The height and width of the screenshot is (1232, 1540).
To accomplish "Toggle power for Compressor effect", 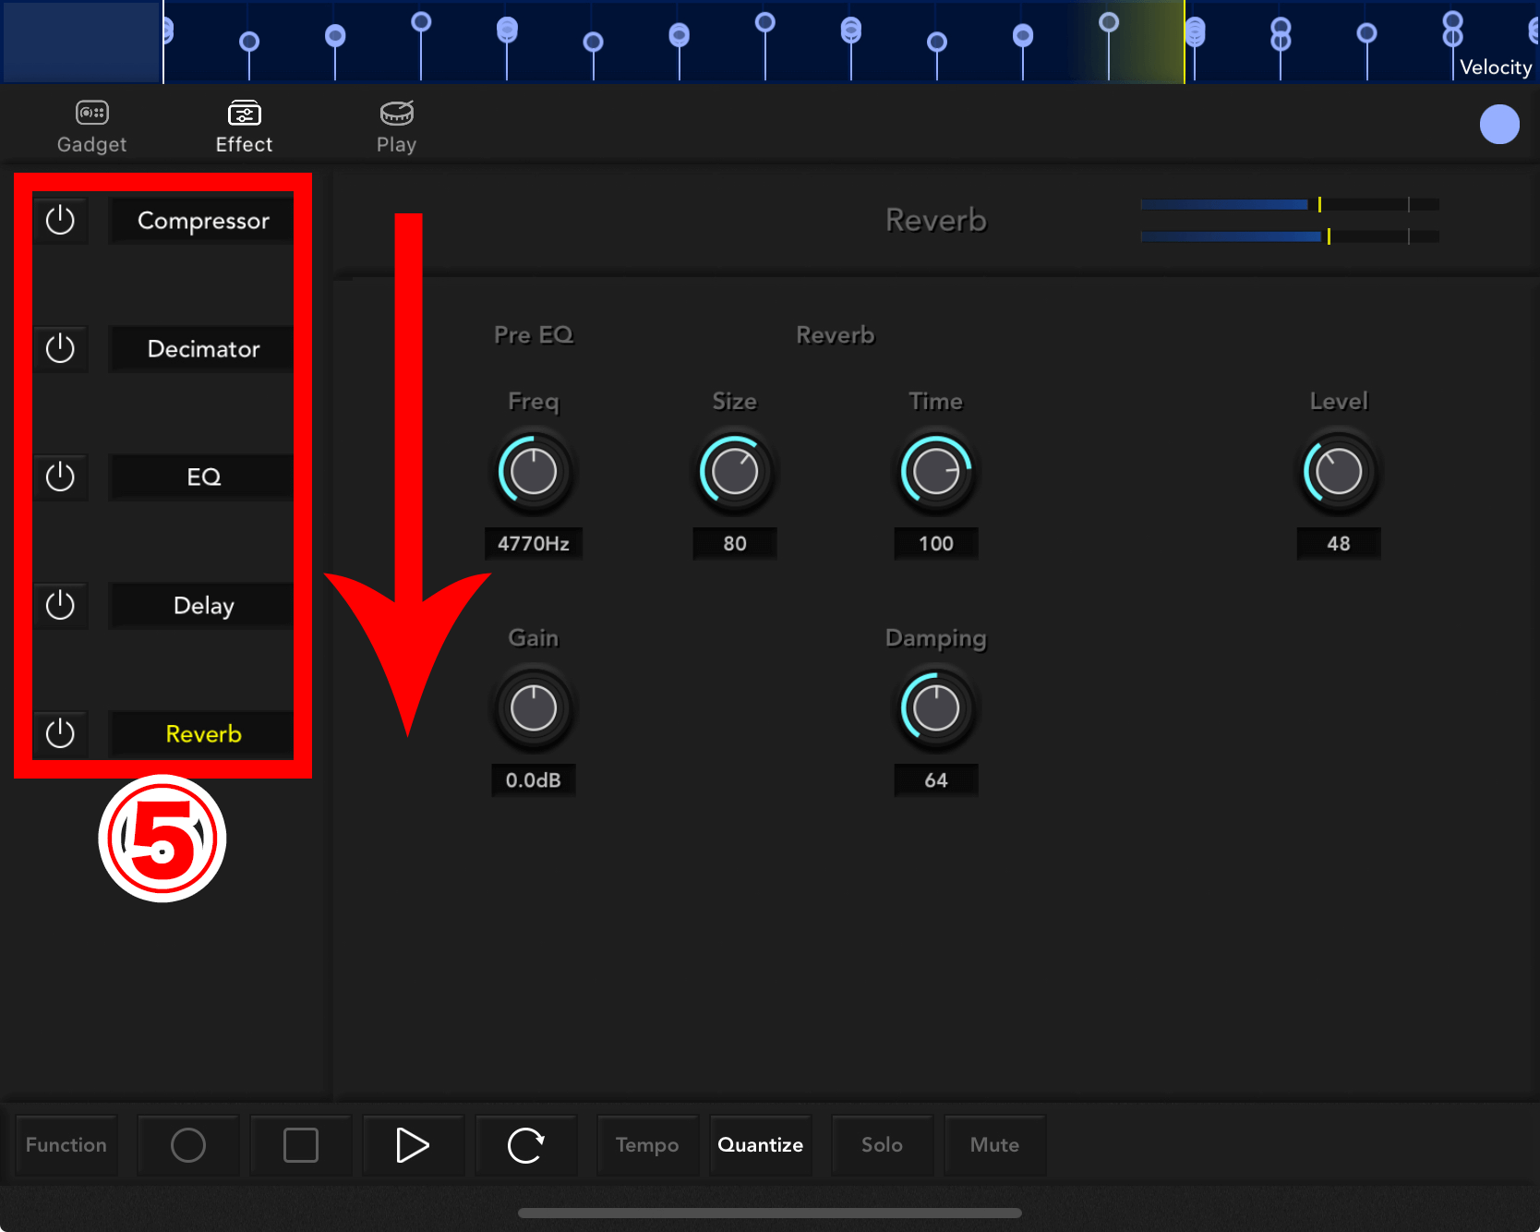I will [60, 220].
